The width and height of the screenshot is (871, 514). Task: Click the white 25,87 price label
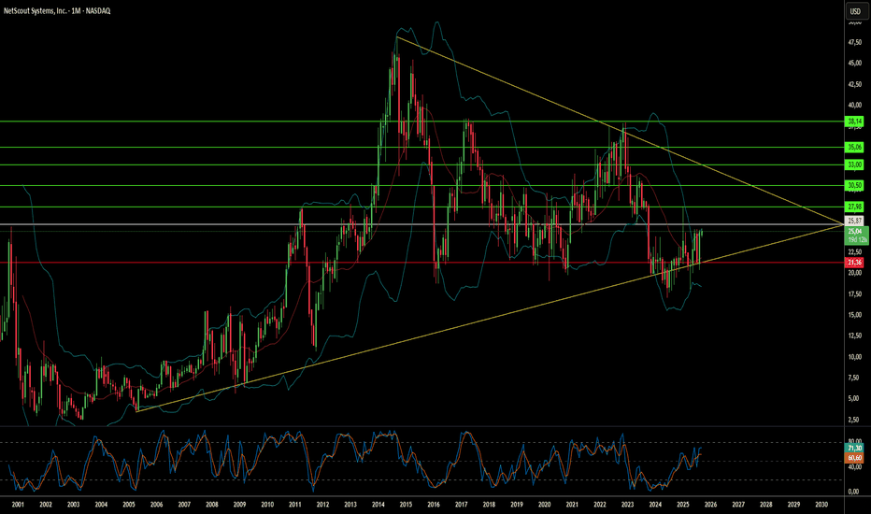coord(855,221)
